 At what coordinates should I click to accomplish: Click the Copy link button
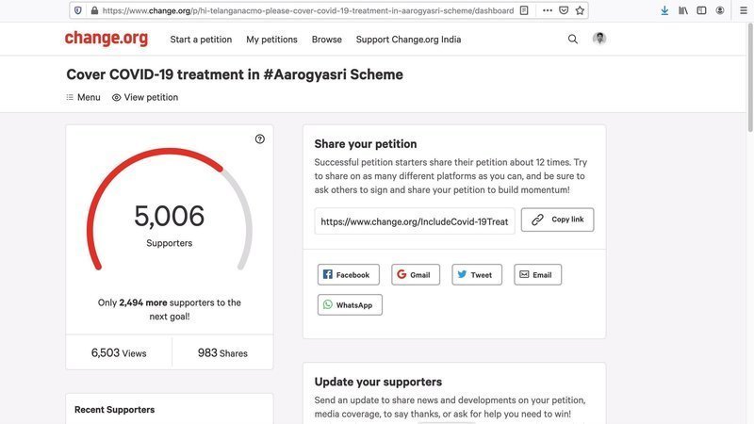(557, 220)
